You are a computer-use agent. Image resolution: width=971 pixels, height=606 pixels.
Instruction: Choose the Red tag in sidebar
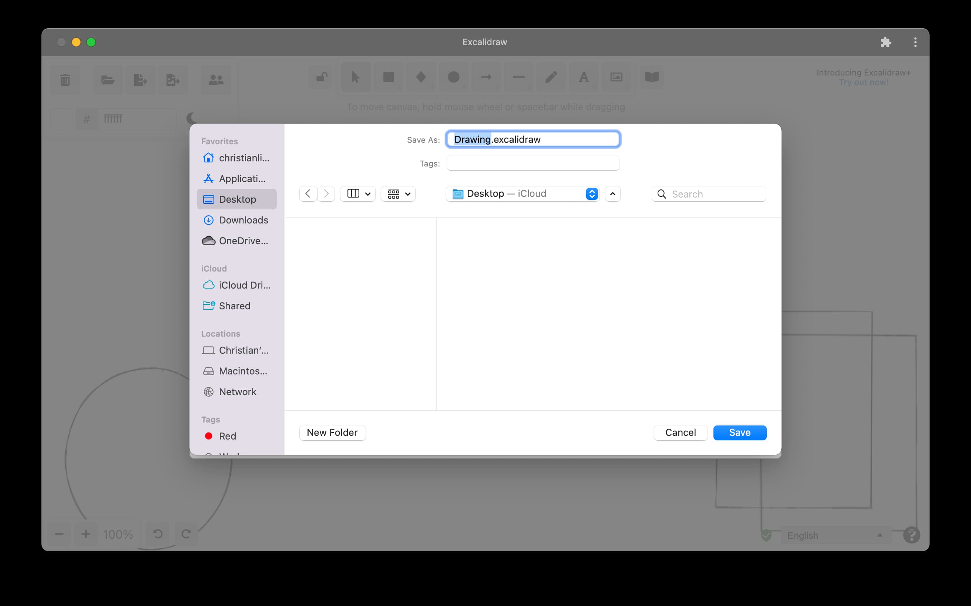[227, 436]
